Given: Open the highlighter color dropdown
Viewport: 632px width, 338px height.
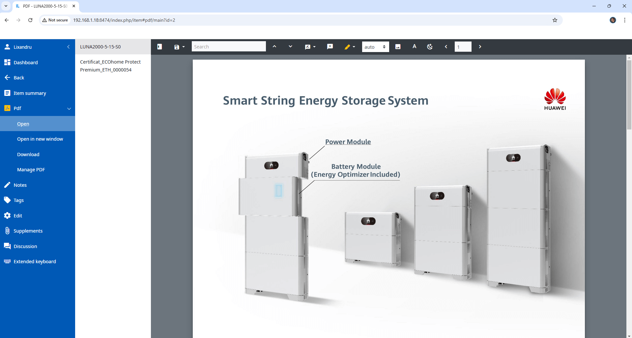Looking at the screenshot, I should pyautogui.click(x=350, y=47).
